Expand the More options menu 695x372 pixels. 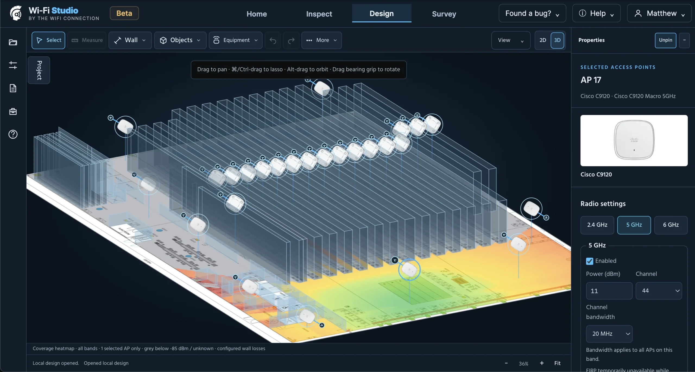(x=321, y=40)
